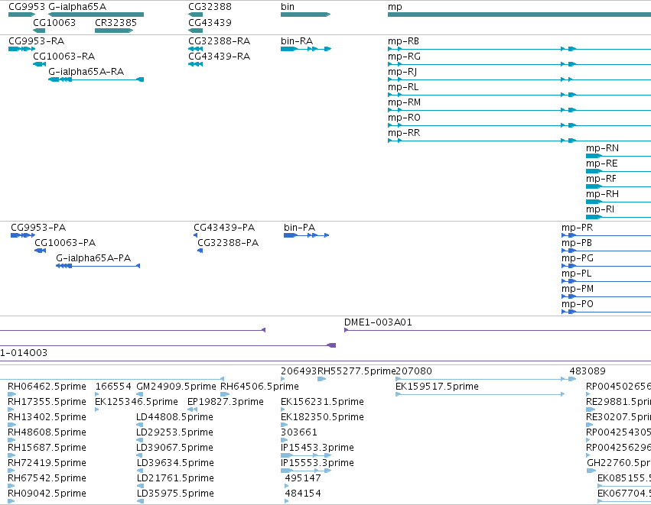Select transcript CG9953-RA

(21, 49)
